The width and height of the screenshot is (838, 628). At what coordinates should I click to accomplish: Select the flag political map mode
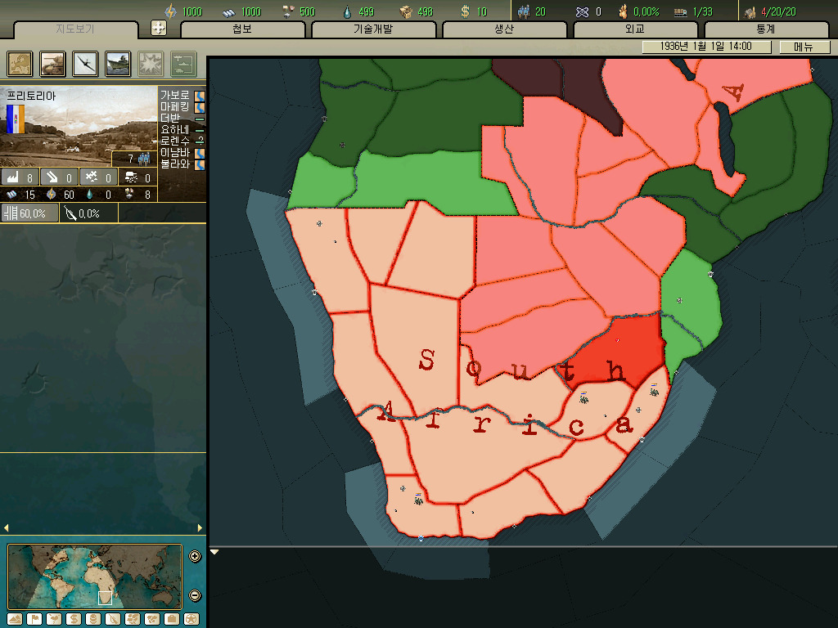point(34,619)
